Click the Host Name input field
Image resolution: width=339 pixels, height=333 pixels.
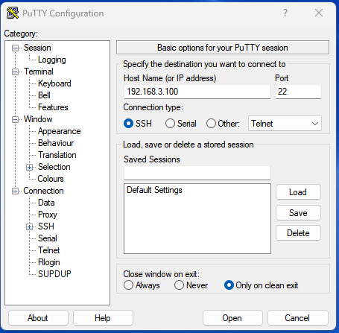pos(197,92)
